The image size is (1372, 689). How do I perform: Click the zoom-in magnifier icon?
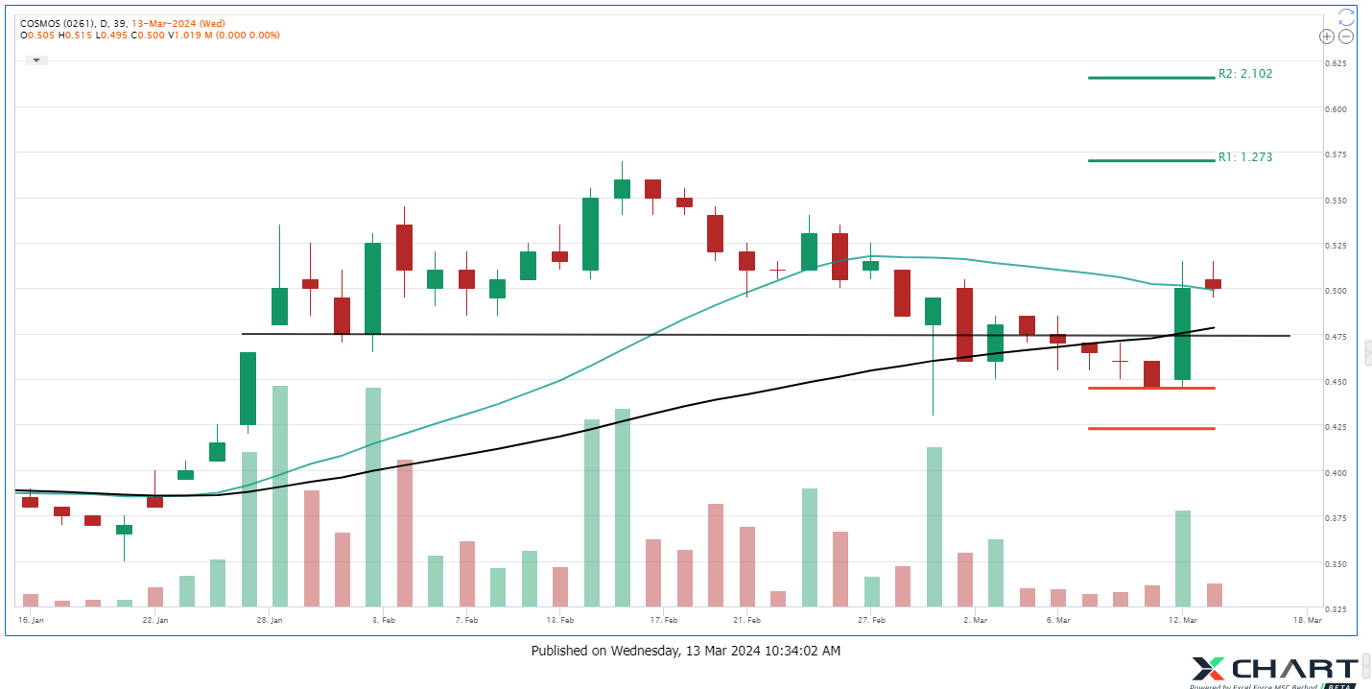point(1327,36)
